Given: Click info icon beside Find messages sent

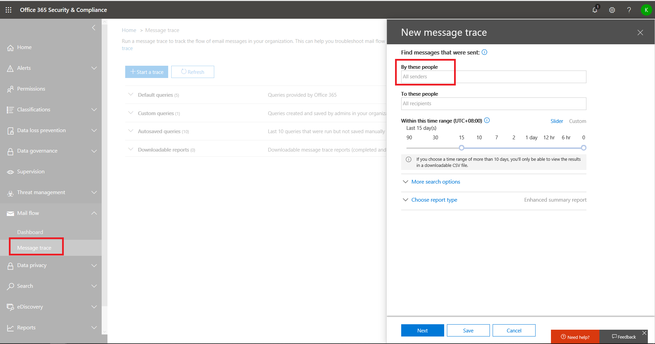Looking at the screenshot, I should [484, 52].
